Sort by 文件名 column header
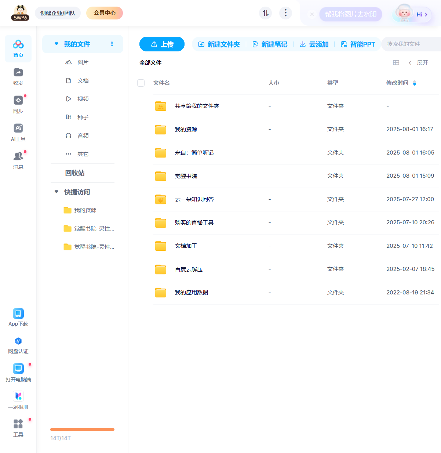The image size is (441, 453). coord(161,83)
